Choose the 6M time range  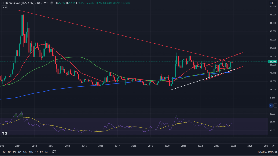point(25,152)
